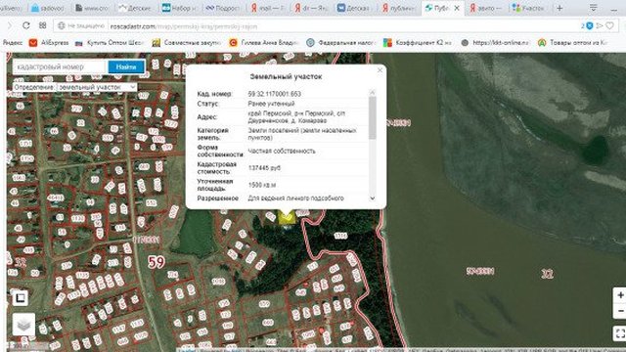
Task: Open the Speed Dial grid
Action: tap(43, 25)
